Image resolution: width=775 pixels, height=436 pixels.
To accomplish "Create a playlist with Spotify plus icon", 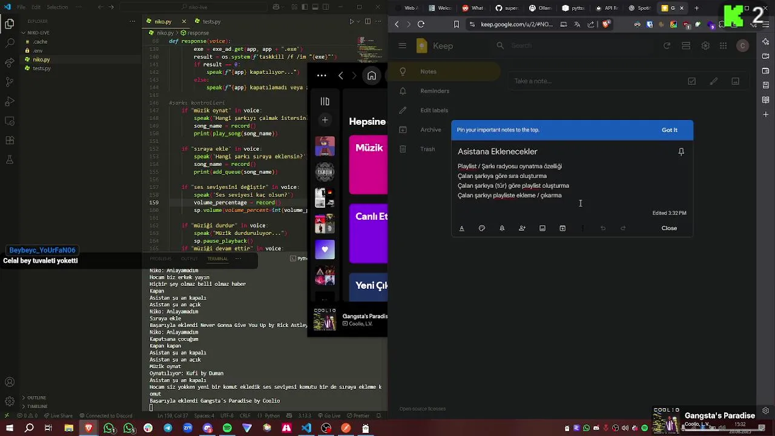I will (x=325, y=120).
